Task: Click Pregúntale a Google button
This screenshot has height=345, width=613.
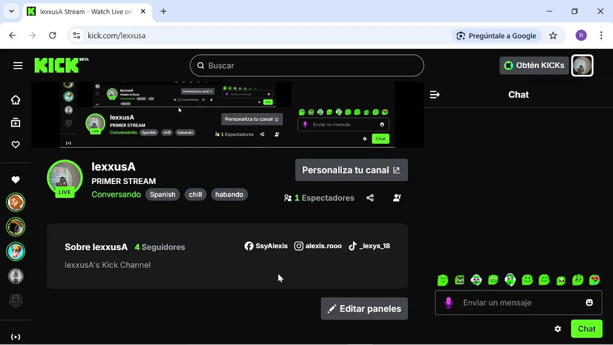Action: tap(497, 35)
